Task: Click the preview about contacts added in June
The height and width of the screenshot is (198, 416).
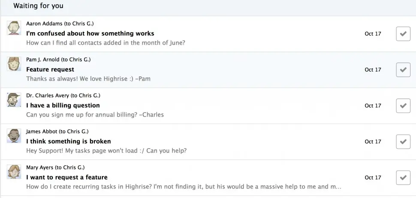Action: (106, 43)
